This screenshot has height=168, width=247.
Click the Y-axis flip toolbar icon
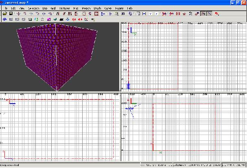pos(31,14)
